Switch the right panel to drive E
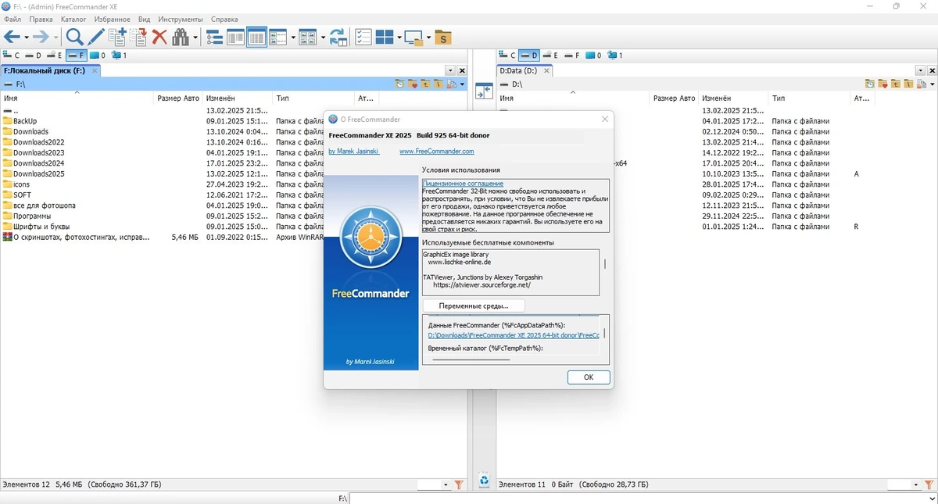This screenshot has height=504, width=938. coord(551,55)
